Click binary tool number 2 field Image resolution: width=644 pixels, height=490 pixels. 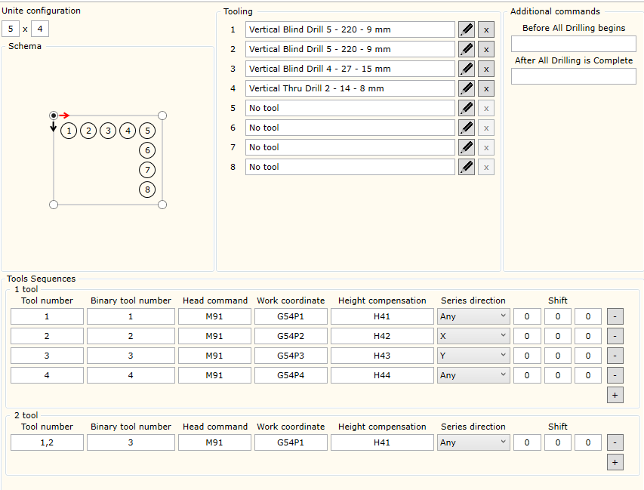[131, 336]
